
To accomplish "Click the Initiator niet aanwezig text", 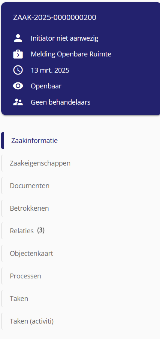I will point(64,38).
